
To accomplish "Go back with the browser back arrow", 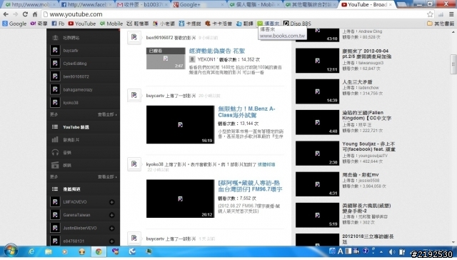I will 6,14.
